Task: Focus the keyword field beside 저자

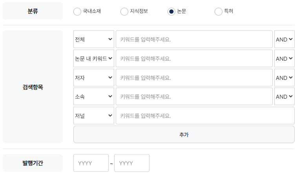Action: point(194,78)
